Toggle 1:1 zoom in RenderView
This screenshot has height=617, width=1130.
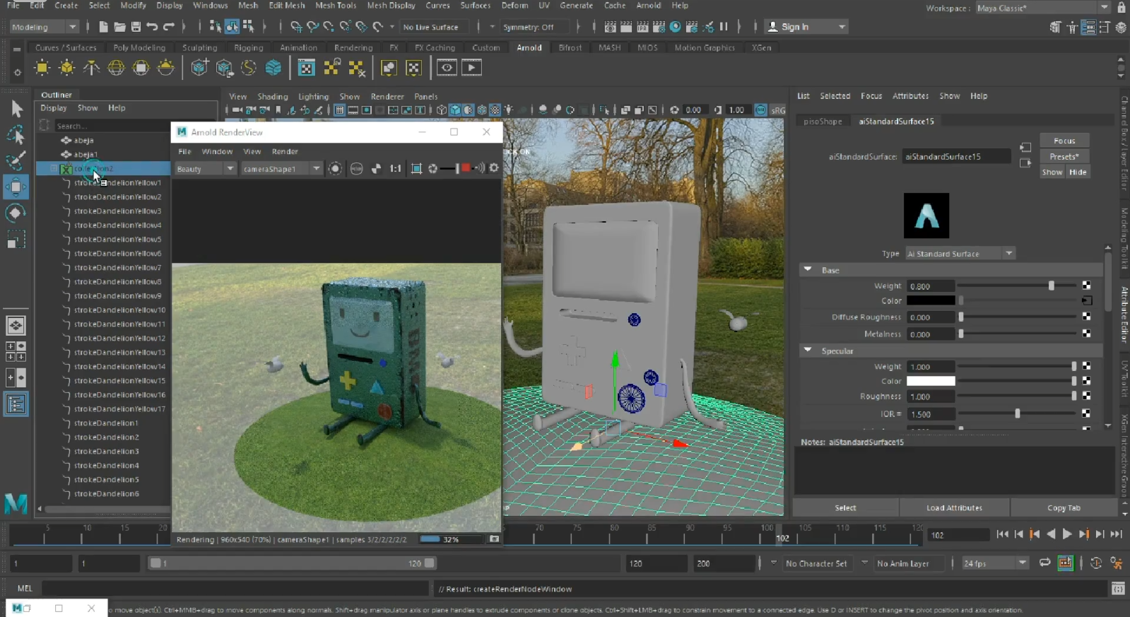point(396,168)
